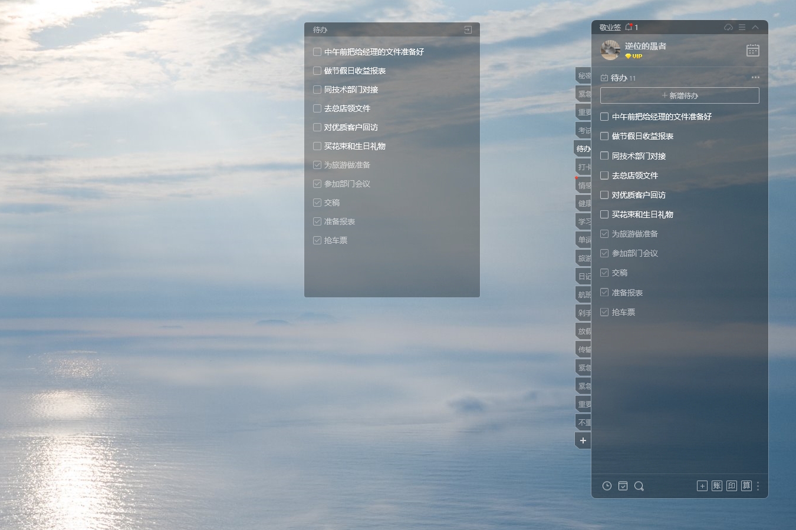Uncheck 参加部门会议 in floating window

(x=317, y=184)
